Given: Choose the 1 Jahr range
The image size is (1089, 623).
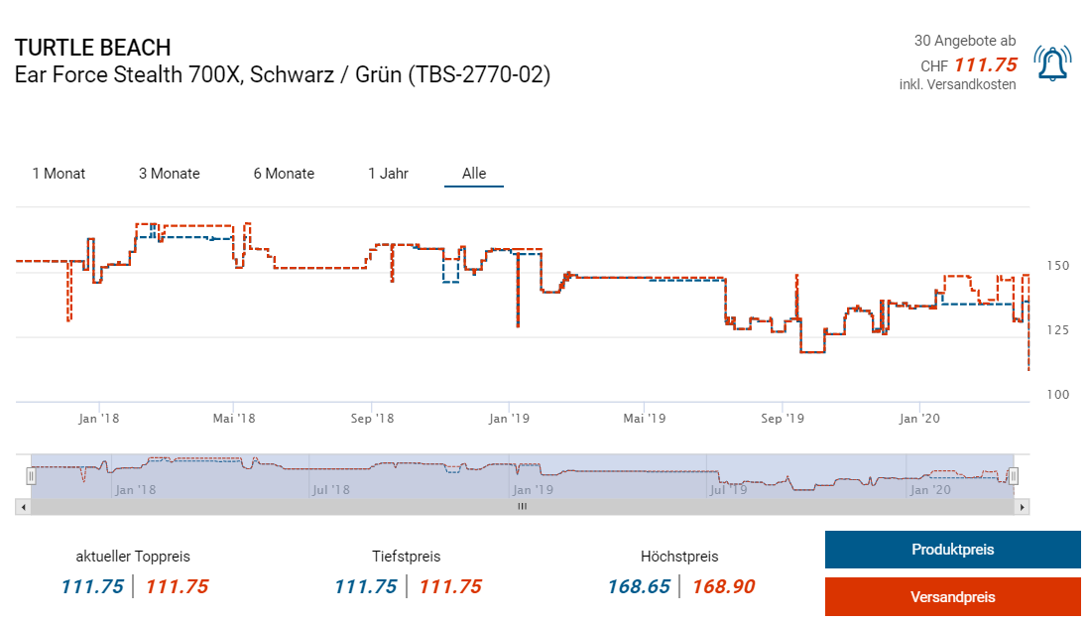Looking at the screenshot, I should [388, 174].
